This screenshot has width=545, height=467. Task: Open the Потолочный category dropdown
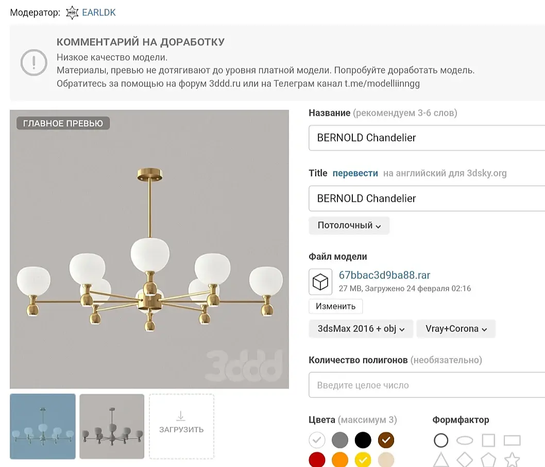tap(349, 226)
